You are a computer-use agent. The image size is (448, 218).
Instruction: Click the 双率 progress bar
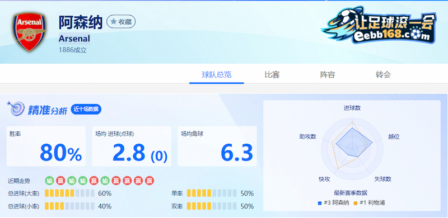212,206
